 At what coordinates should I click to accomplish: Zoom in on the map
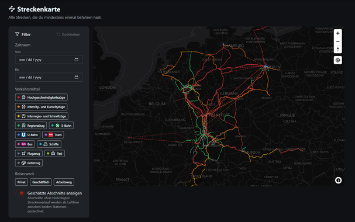click(x=337, y=33)
